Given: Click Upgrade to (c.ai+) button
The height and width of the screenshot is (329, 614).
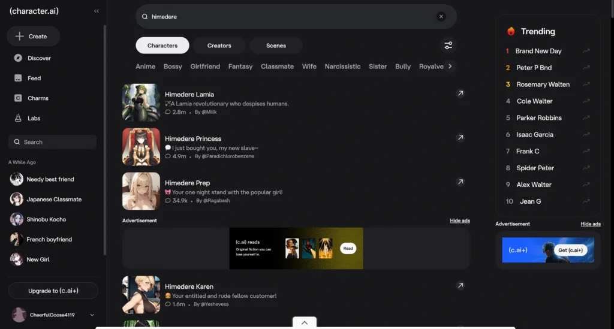Looking at the screenshot, I should click(53, 291).
